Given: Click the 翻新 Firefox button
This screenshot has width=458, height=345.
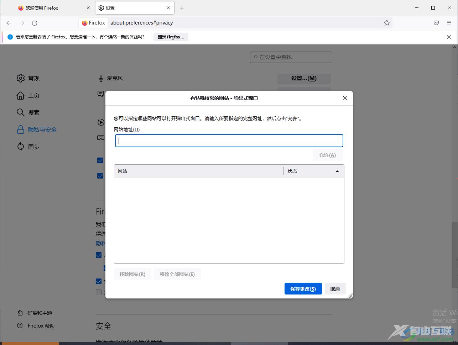Looking at the screenshot, I should point(171,37).
